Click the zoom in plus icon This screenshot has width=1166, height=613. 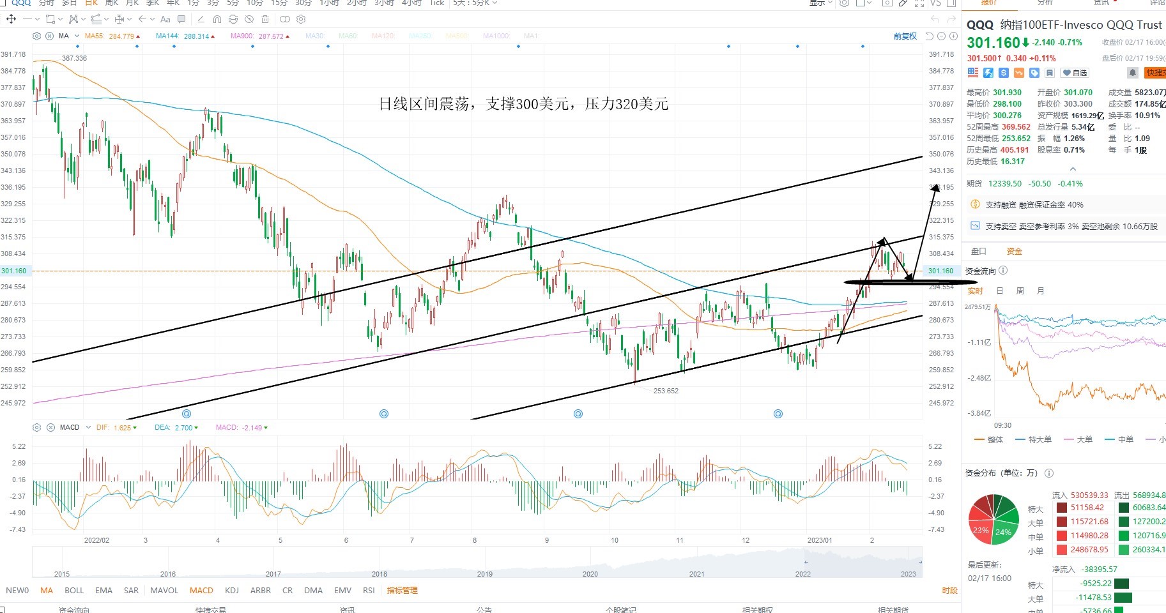(x=953, y=36)
